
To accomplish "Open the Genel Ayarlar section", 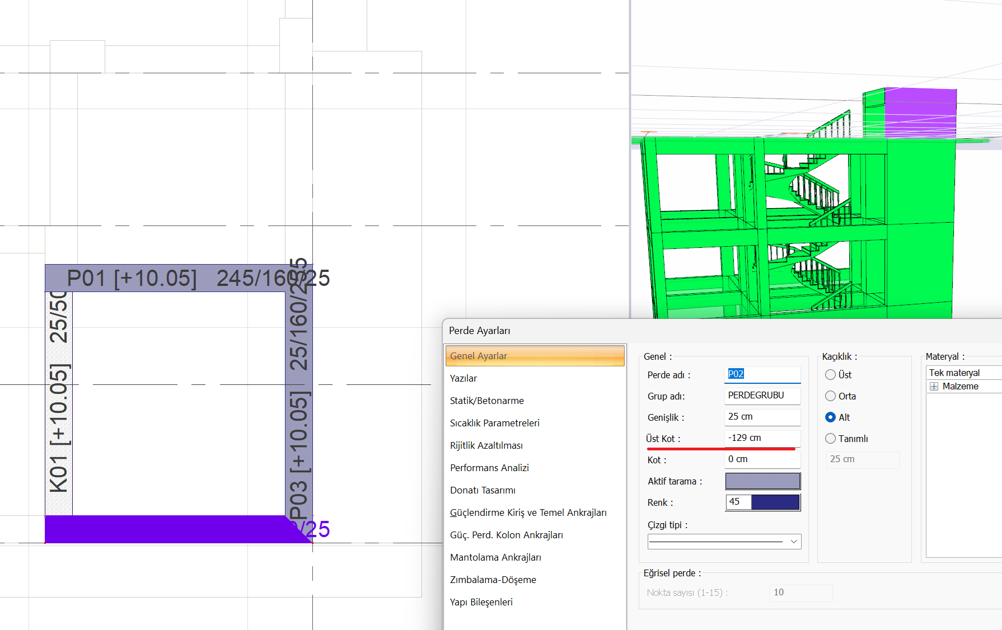I will tap(535, 356).
